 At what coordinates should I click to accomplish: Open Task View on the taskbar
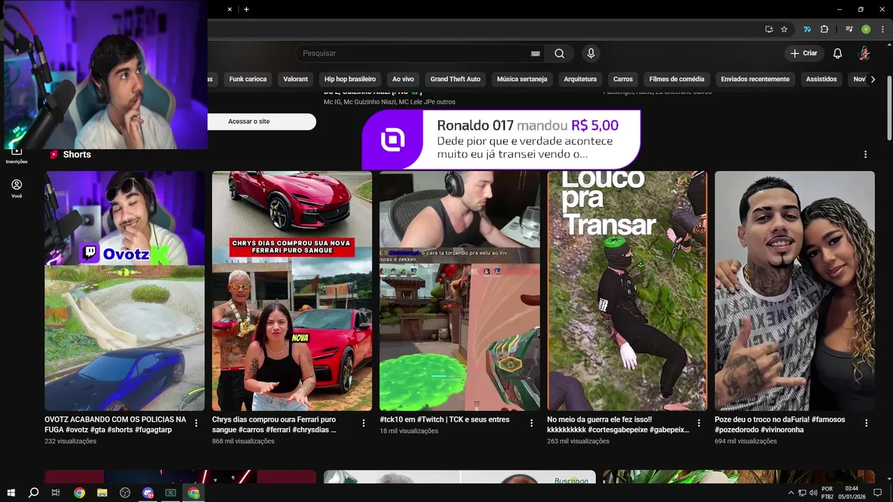(x=56, y=493)
